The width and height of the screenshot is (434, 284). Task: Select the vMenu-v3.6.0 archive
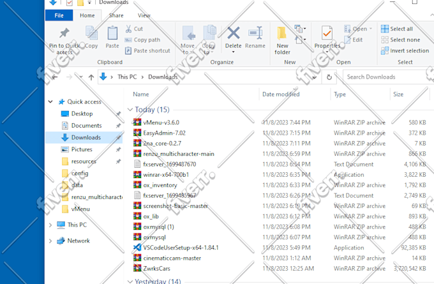click(161, 123)
